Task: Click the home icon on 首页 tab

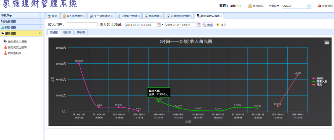Action: pyautogui.click(x=49, y=16)
